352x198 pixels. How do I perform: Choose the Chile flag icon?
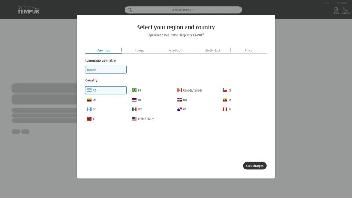pyautogui.click(x=225, y=90)
